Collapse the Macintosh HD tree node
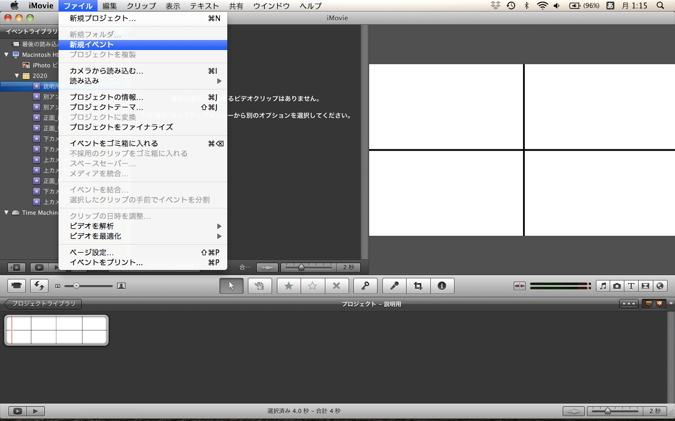The width and height of the screenshot is (675, 421). click(x=6, y=55)
